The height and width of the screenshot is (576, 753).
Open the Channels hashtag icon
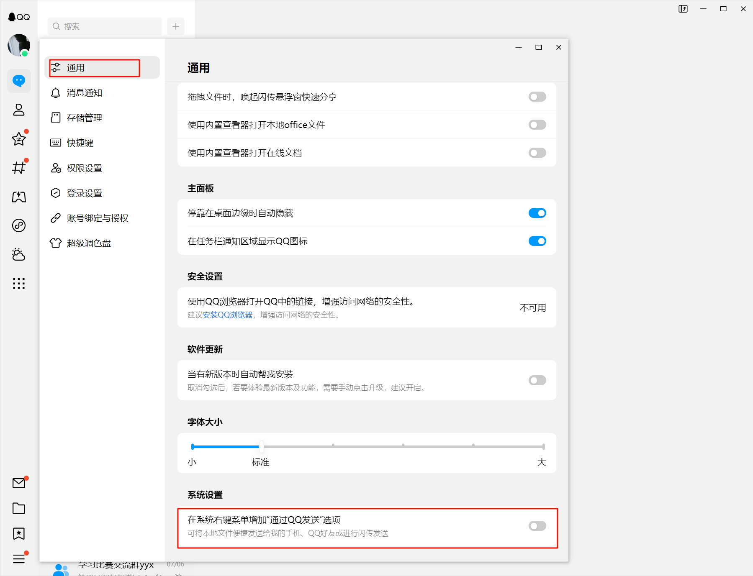click(x=19, y=168)
